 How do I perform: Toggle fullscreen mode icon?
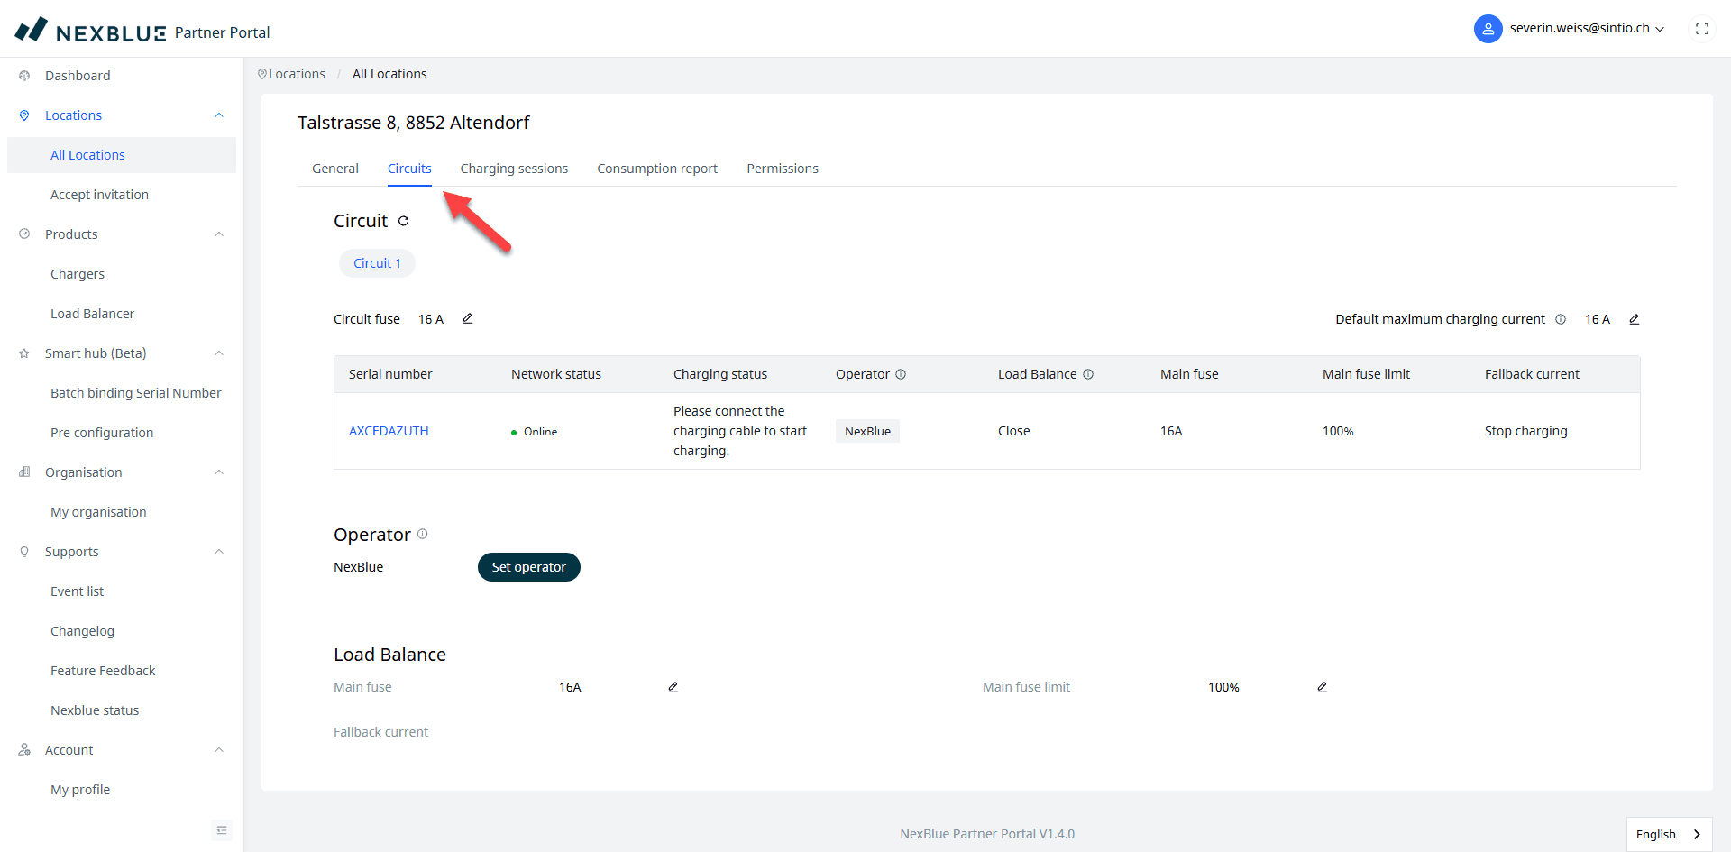point(1701,29)
